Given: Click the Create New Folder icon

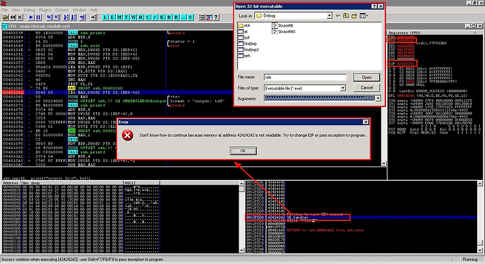Looking at the screenshot, I should click(354, 15).
